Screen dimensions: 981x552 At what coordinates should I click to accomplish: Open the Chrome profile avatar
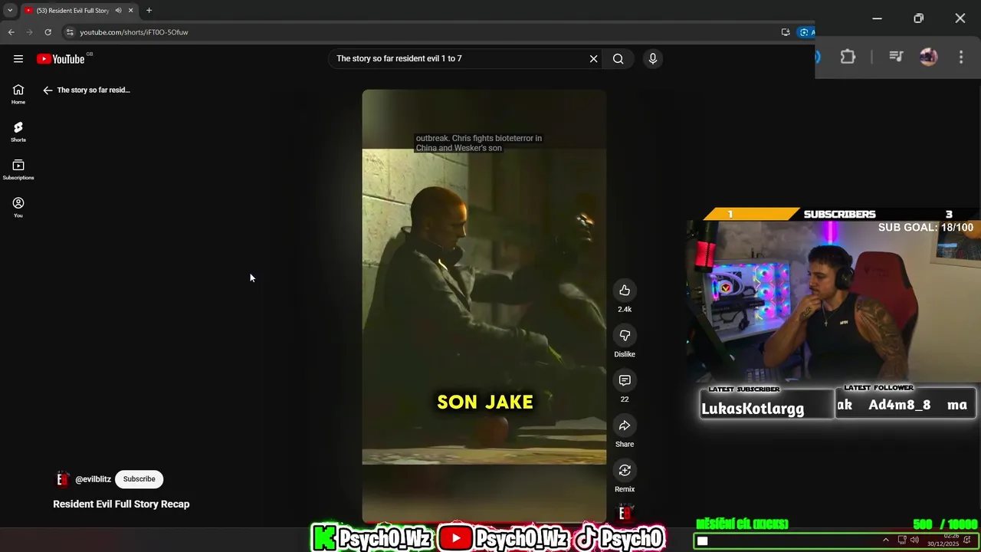tap(928, 57)
